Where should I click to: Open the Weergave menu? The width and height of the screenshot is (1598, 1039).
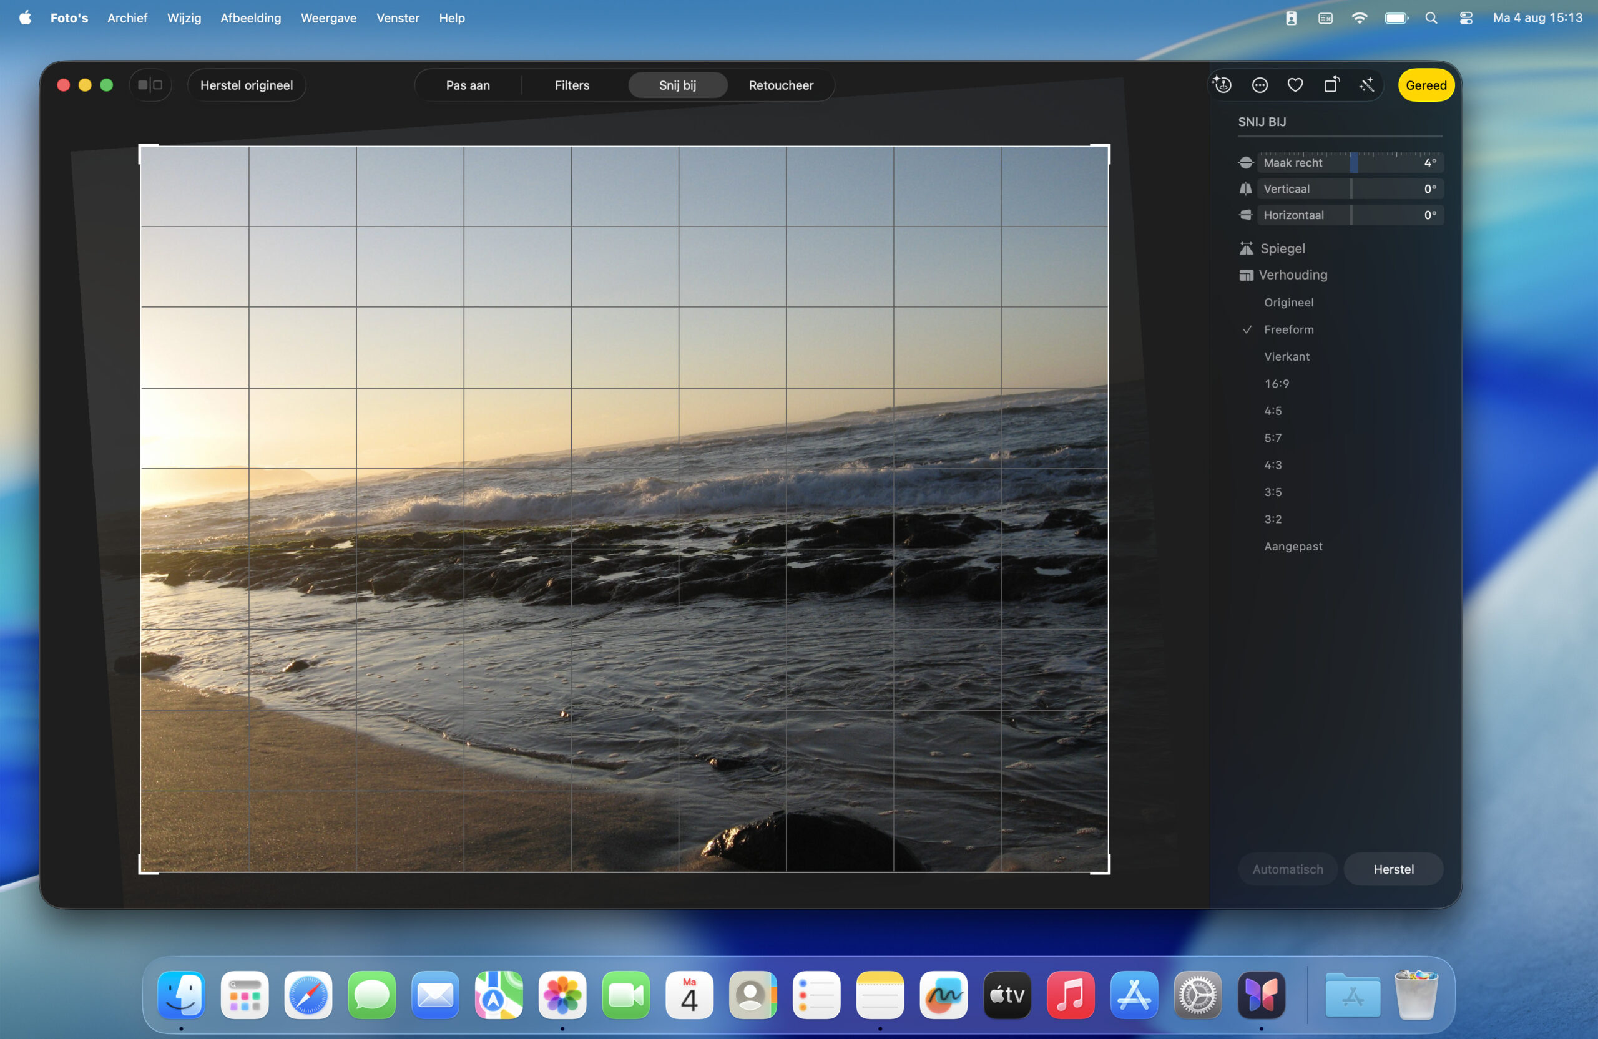coord(328,18)
